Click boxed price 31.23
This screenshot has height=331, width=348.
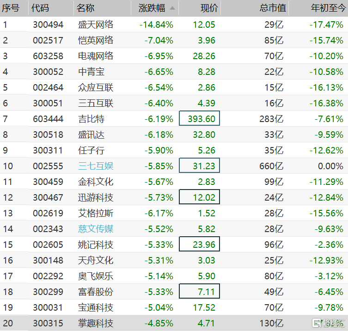(x=199, y=165)
